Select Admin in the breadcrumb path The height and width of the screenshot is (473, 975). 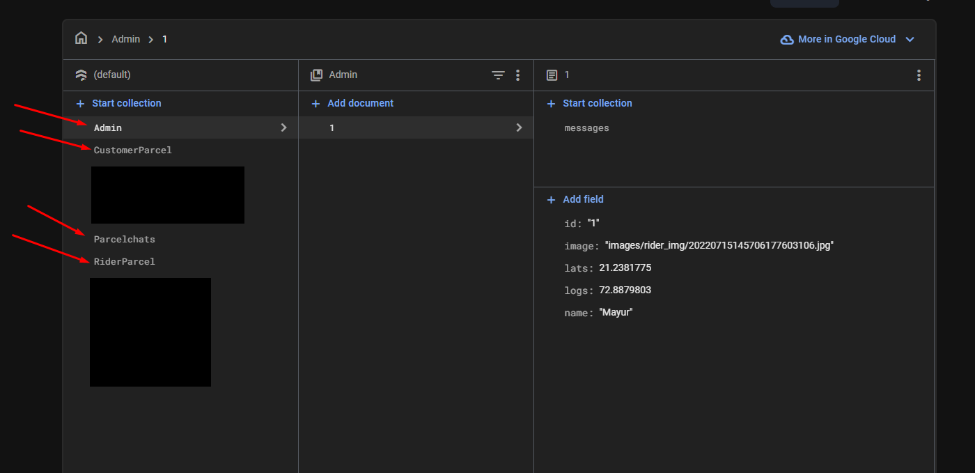pyautogui.click(x=126, y=39)
